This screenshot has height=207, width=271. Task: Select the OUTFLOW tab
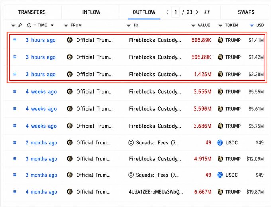point(144,12)
